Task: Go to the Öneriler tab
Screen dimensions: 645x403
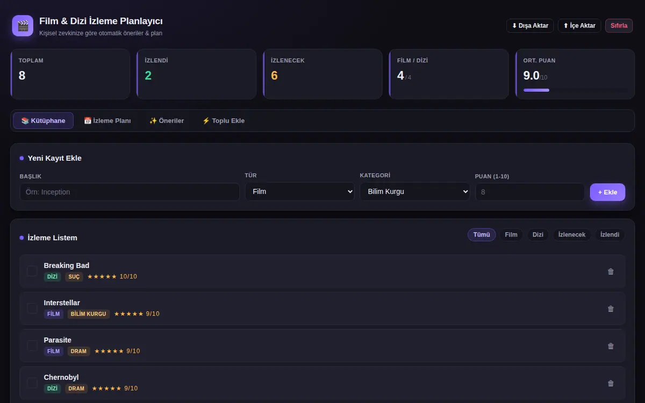Action: [x=167, y=121]
